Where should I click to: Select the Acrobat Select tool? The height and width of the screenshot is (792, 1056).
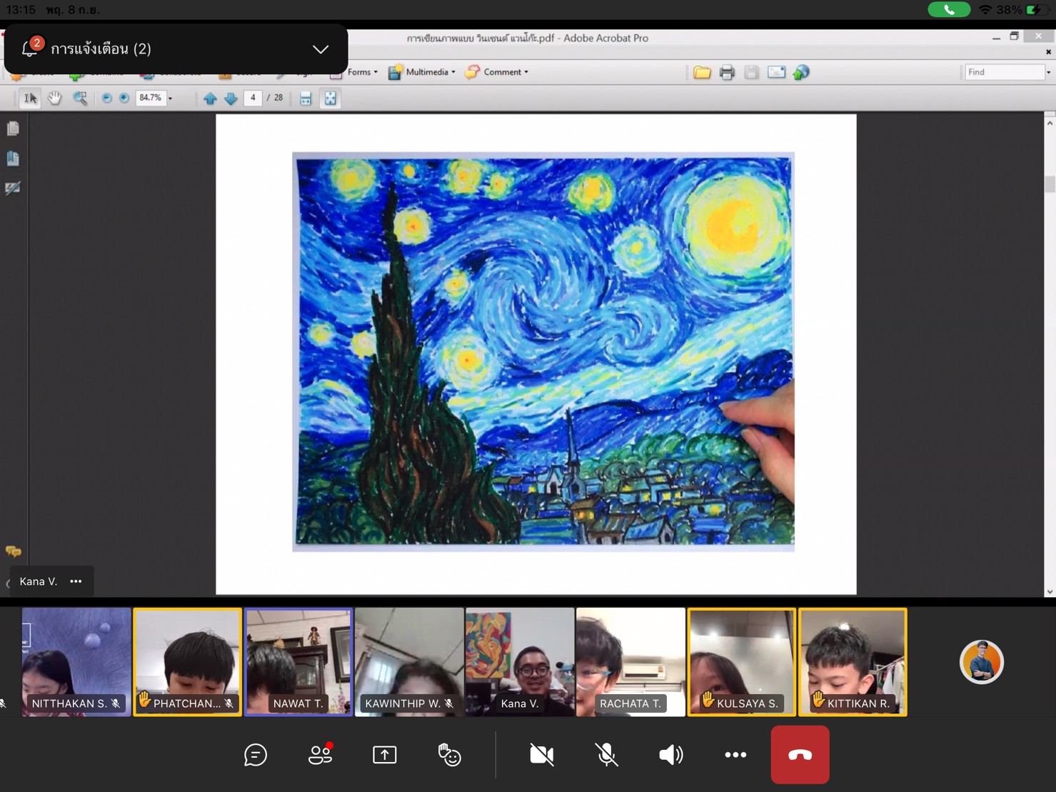(x=30, y=99)
